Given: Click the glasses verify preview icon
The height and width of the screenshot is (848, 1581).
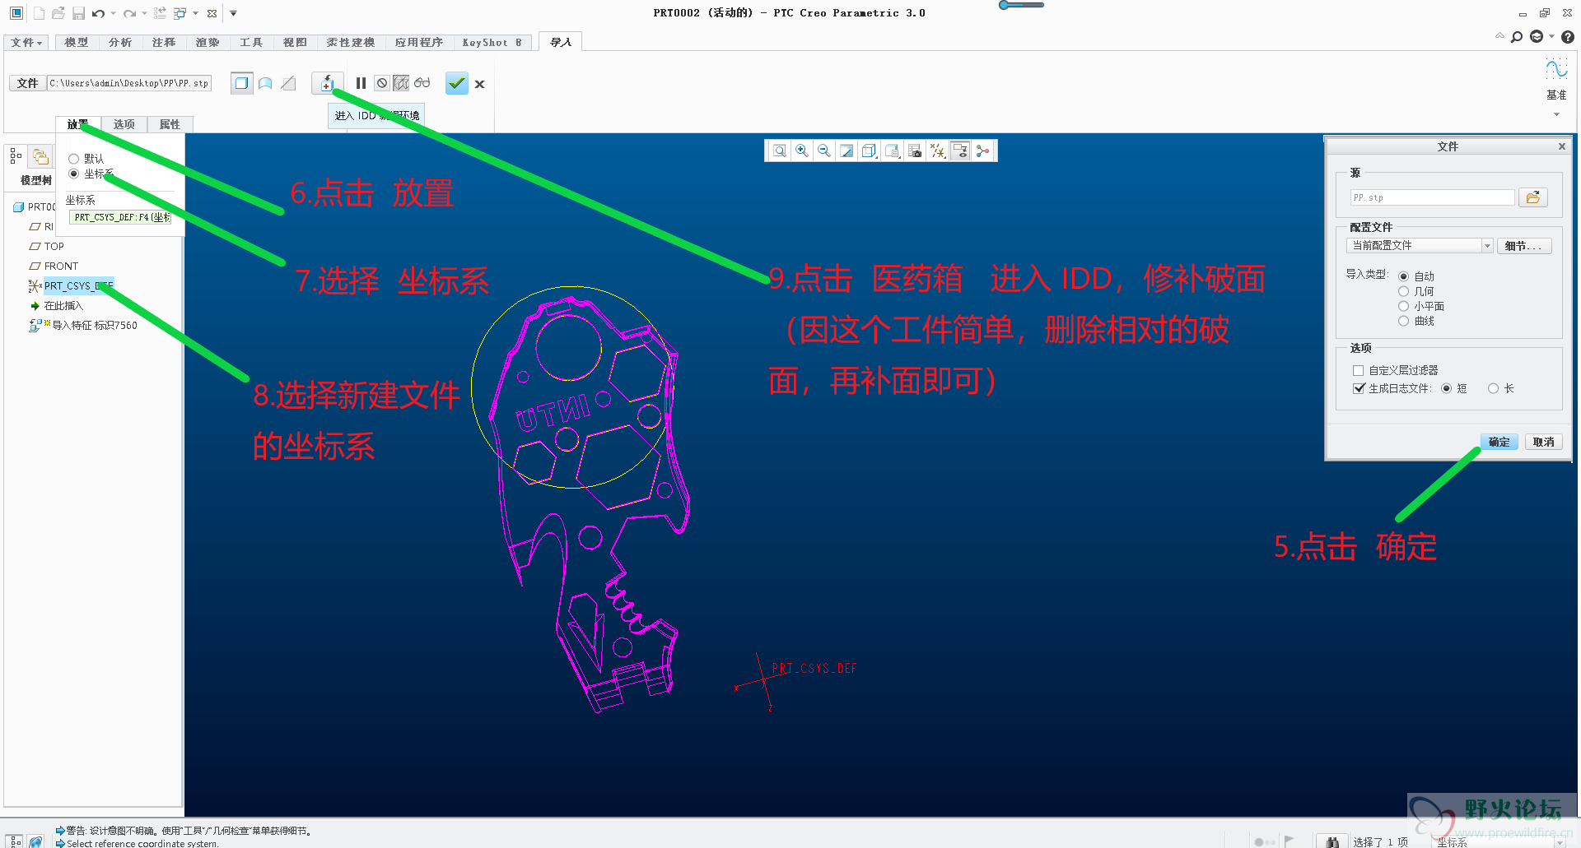Looking at the screenshot, I should (422, 83).
